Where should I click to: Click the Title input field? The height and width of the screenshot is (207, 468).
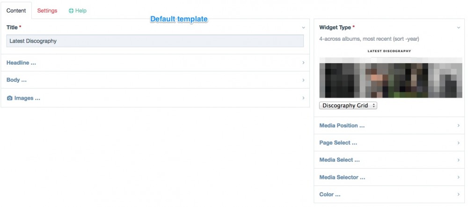coord(155,41)
